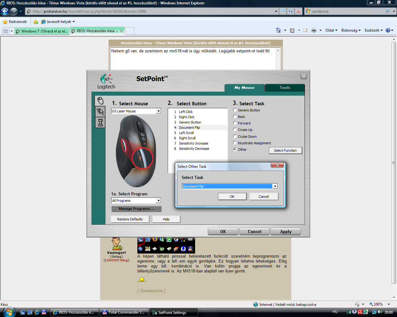
Task: Click the Stop (red X) icon beside address bar
Action: [x=298, y=11]
